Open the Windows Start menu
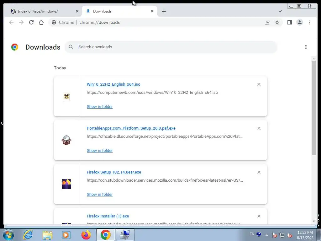 point(8,235)
